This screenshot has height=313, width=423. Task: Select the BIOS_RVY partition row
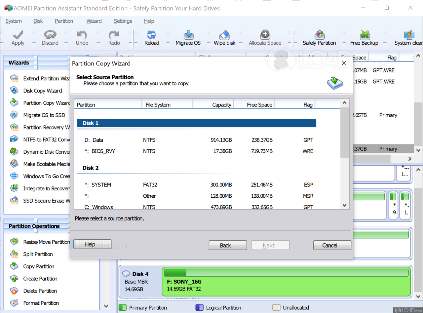point(197,151)
